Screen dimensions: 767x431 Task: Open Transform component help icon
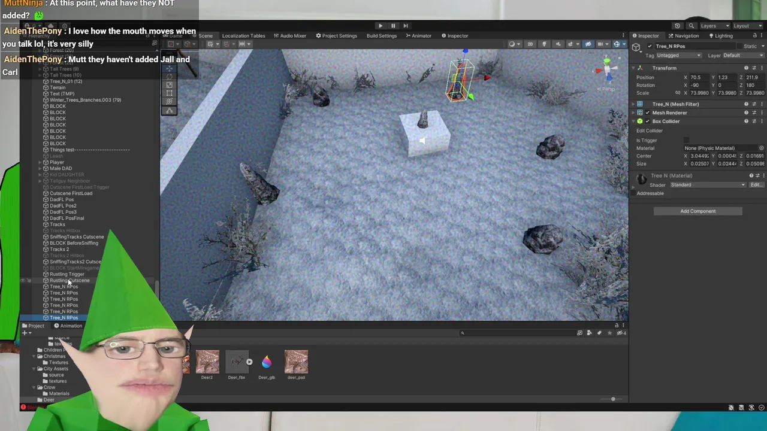click(746, 68)
